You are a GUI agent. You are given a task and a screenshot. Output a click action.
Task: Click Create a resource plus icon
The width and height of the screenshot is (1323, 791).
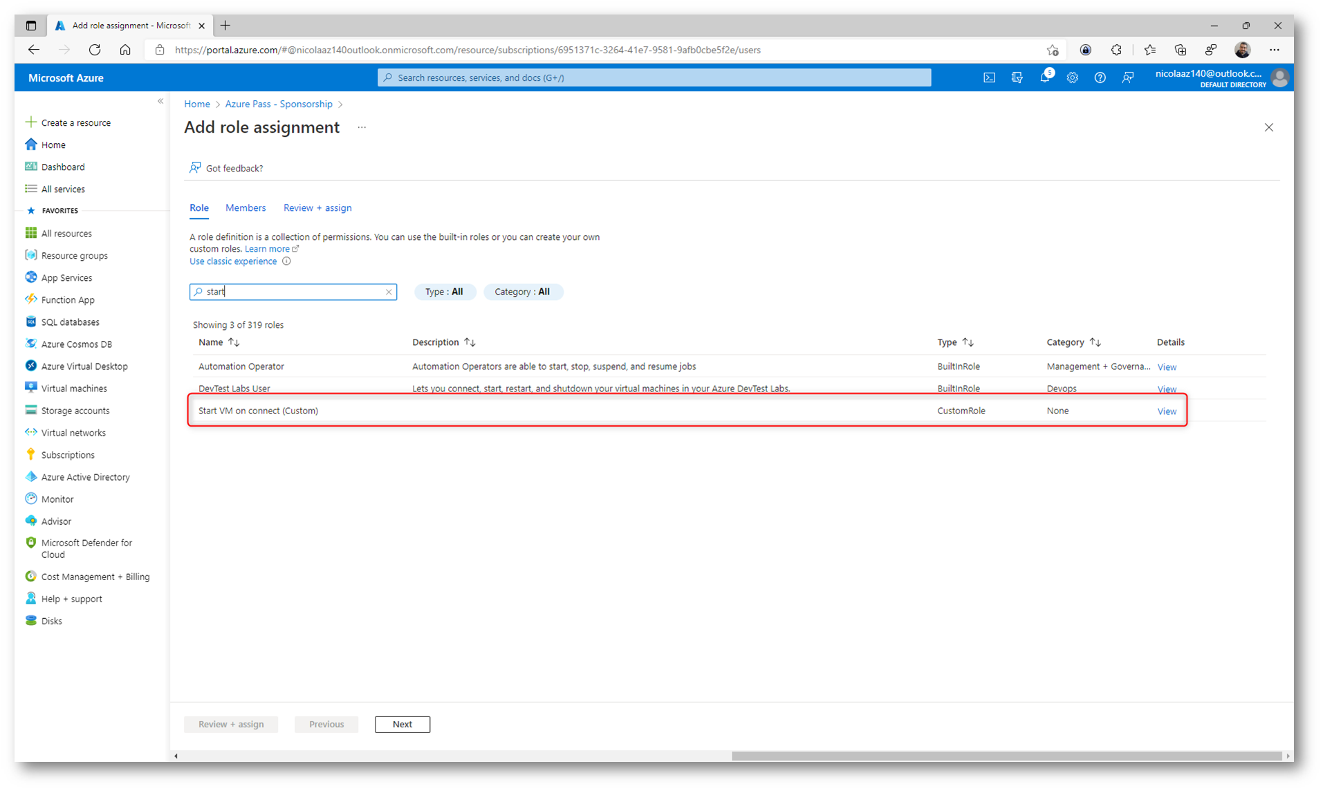(x=31, y=122)
